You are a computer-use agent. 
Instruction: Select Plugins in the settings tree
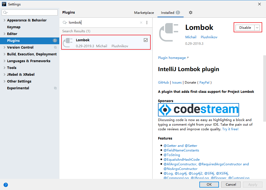[30, 41]
